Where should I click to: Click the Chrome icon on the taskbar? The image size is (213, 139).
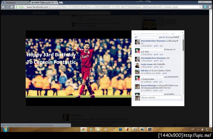point(83,129)
